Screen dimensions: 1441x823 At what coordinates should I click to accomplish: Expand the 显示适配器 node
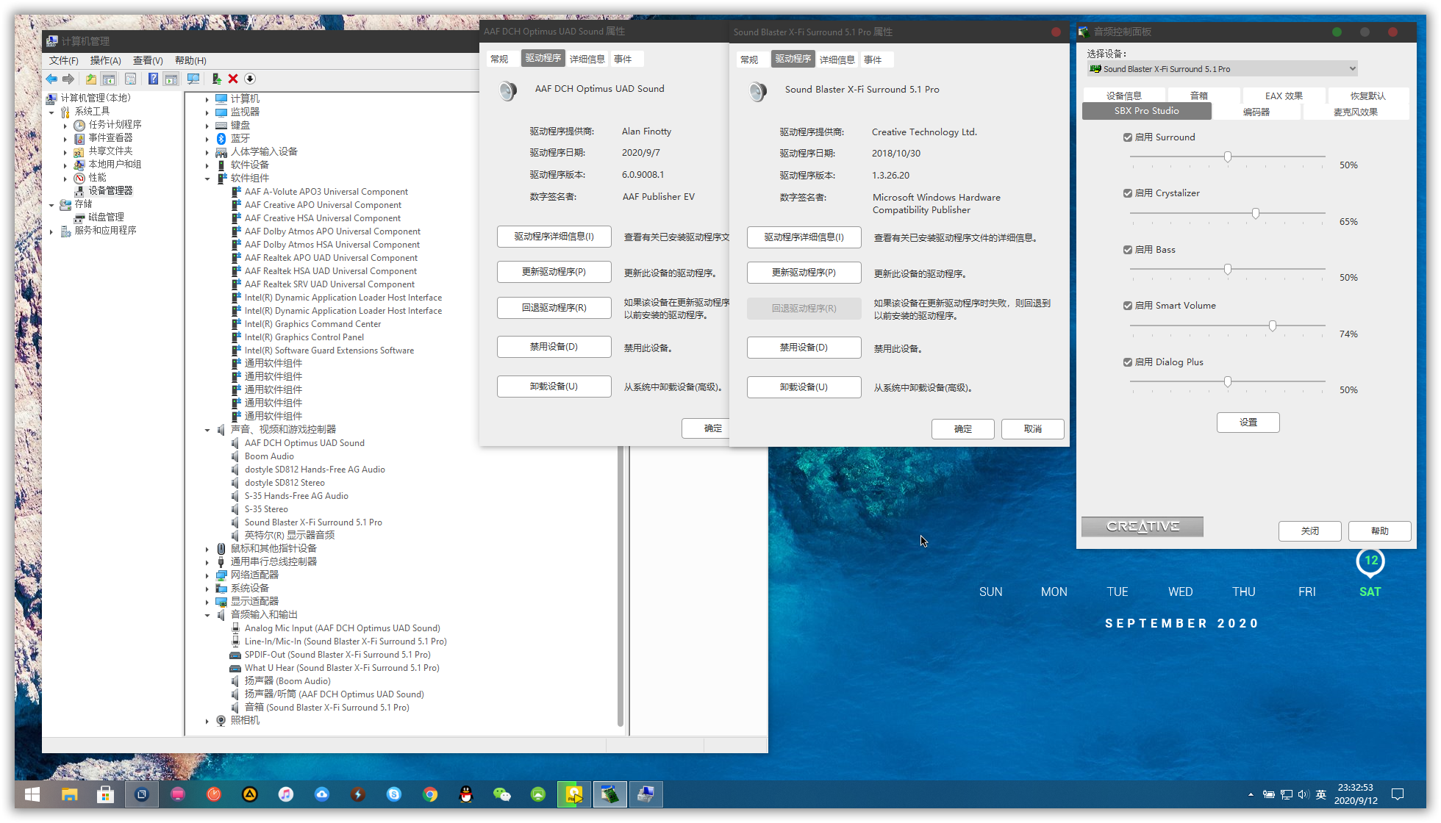tap(207, 602)
